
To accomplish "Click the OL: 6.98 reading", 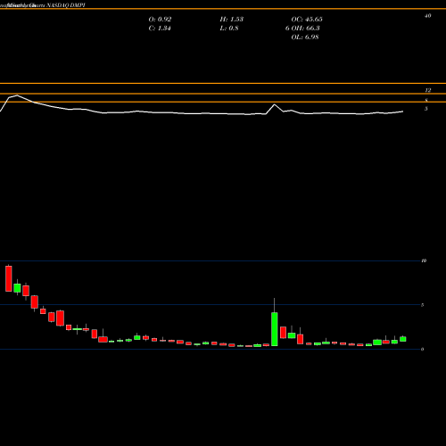I will coord(305,37).
